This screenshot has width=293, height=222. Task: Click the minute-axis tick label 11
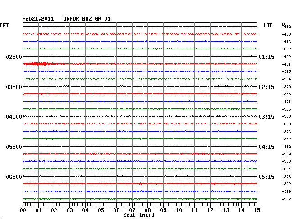(194, 210)
